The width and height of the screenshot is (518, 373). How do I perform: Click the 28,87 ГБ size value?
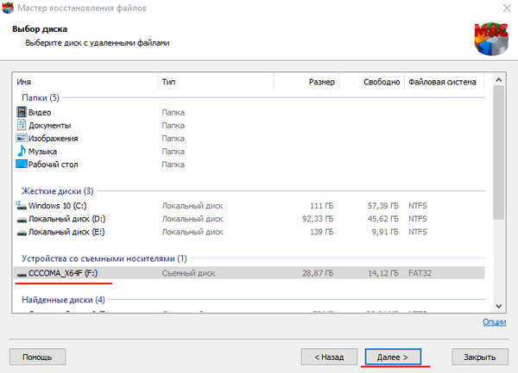pyautogui.click(x=318, y=273)
